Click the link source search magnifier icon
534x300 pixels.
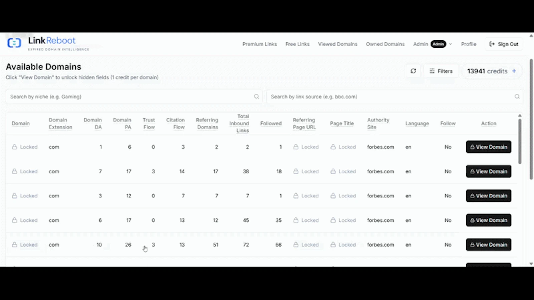517,97
